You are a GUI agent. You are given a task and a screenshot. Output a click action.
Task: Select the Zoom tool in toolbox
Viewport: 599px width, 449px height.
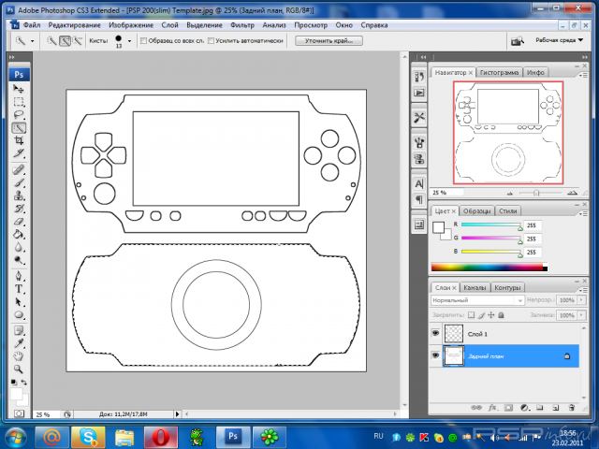tap(19, 369)
